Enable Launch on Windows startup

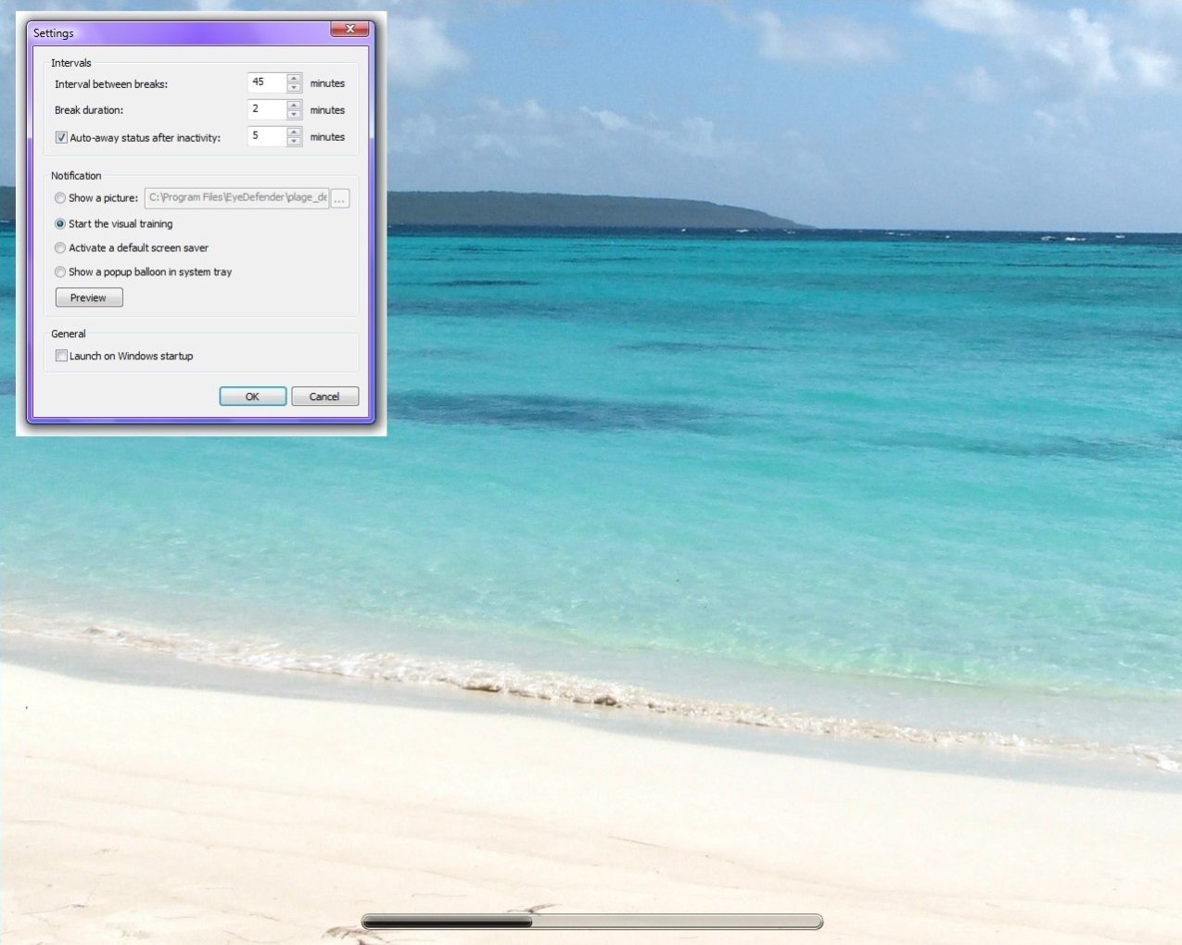point(61,355)
